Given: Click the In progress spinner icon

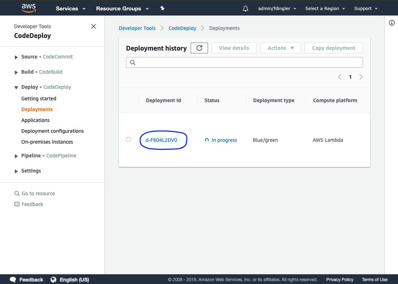Looking at the screenshot, I should point(207,140).
